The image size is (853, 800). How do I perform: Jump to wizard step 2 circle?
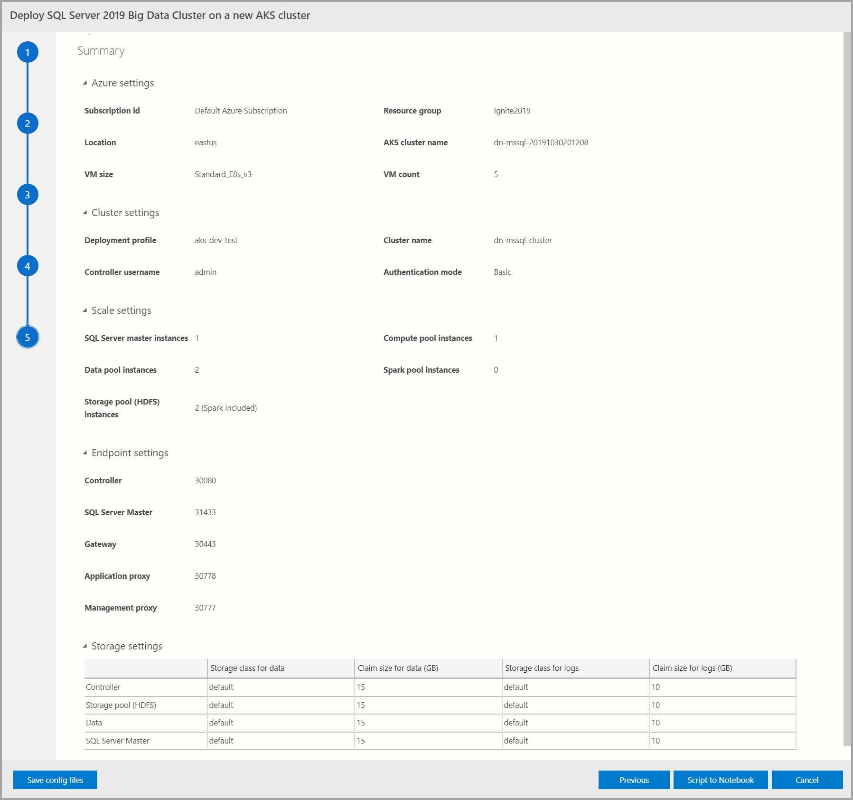tap(28, 123)
